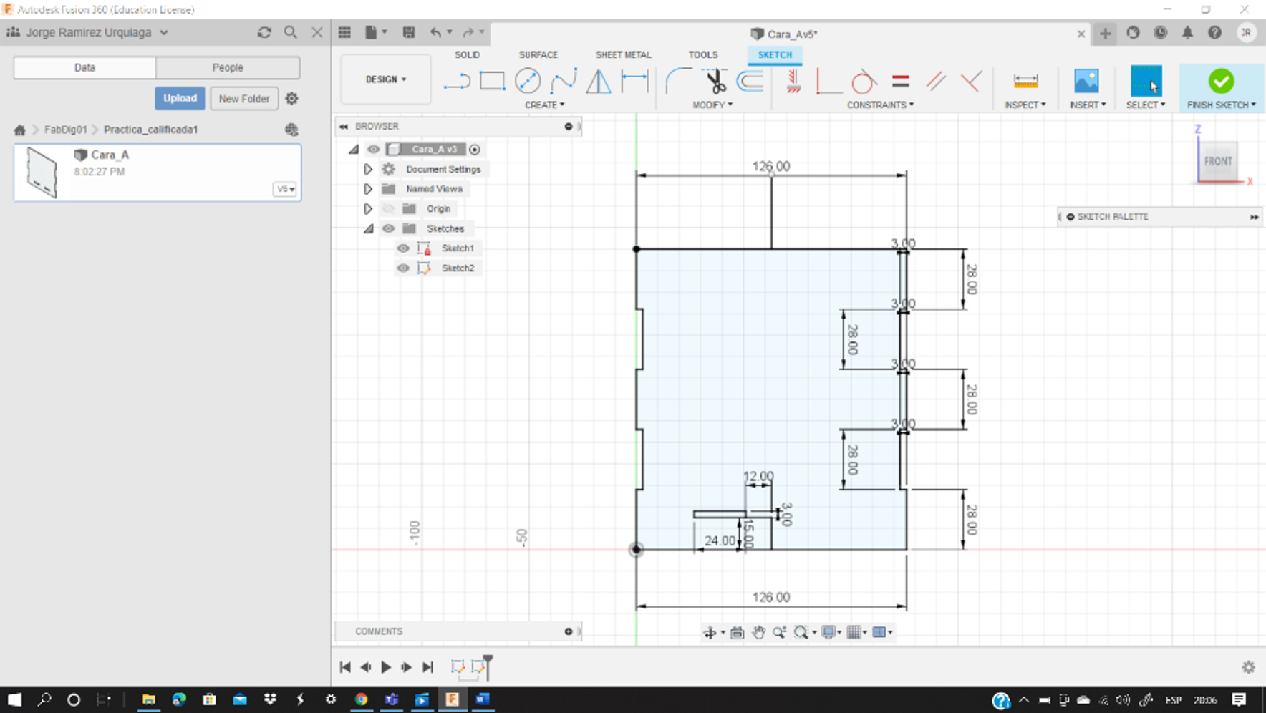Select the Circle sketch tool

pyautogui.click(x=528, y=81)
